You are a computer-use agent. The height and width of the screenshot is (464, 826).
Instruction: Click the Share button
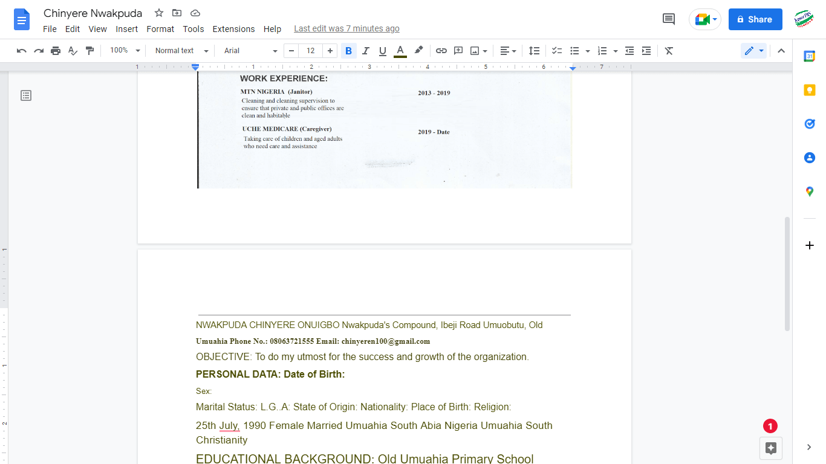pos(755,19)
